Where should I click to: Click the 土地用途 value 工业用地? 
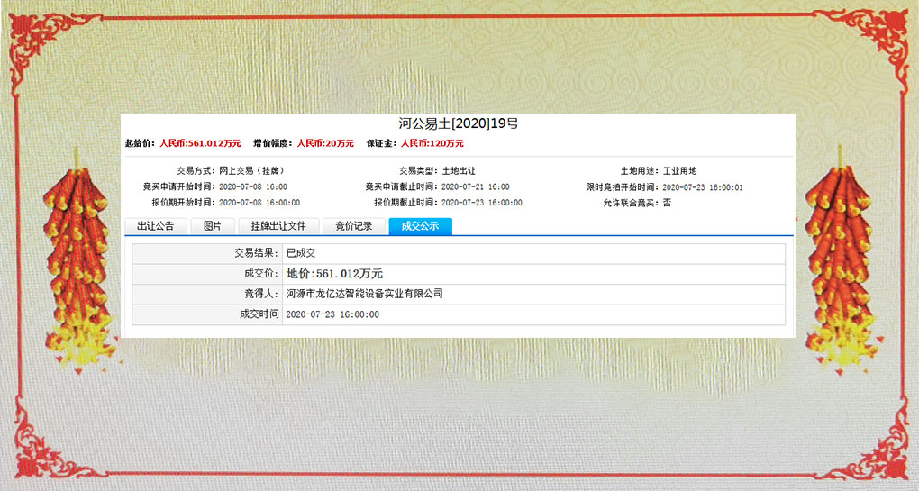679,171
